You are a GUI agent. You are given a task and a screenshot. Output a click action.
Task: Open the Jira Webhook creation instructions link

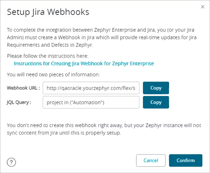click(x=84, y=63)
